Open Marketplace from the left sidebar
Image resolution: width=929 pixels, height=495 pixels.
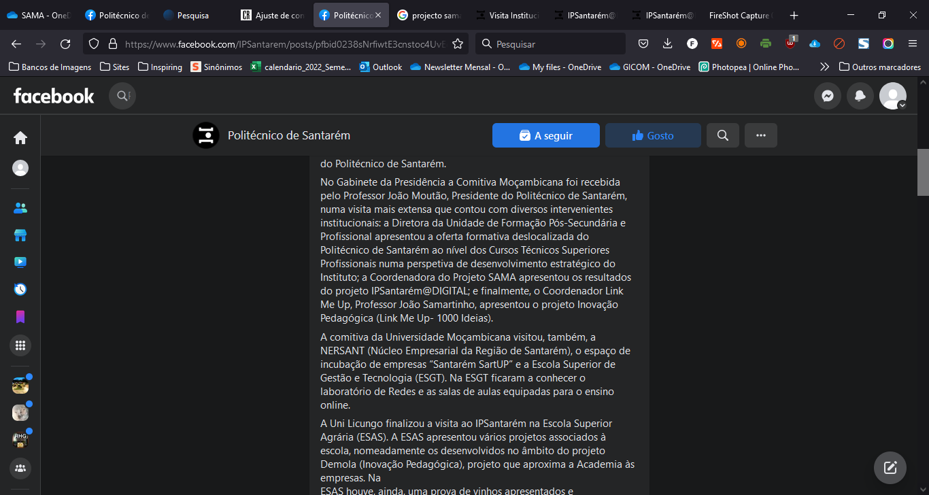click(x=20, y=235)
